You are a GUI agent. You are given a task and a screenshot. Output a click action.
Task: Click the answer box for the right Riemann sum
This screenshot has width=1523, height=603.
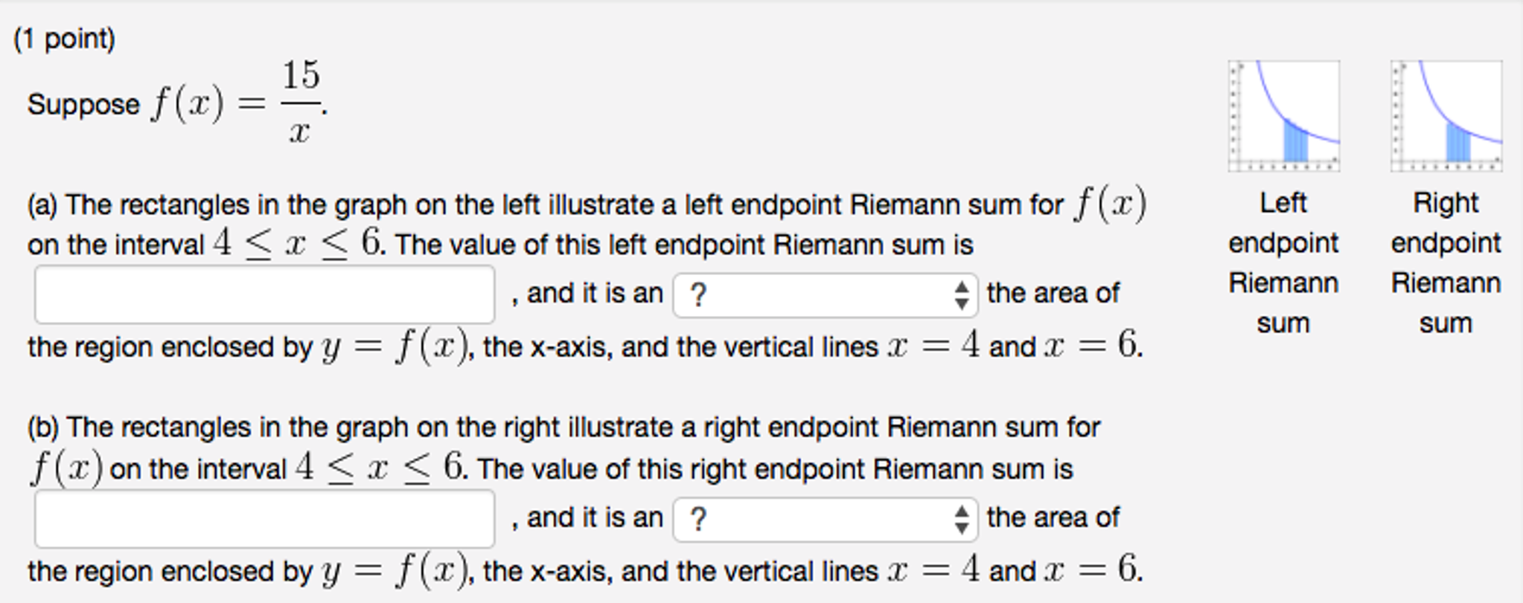pyautogui.click(x=264, y=518)
